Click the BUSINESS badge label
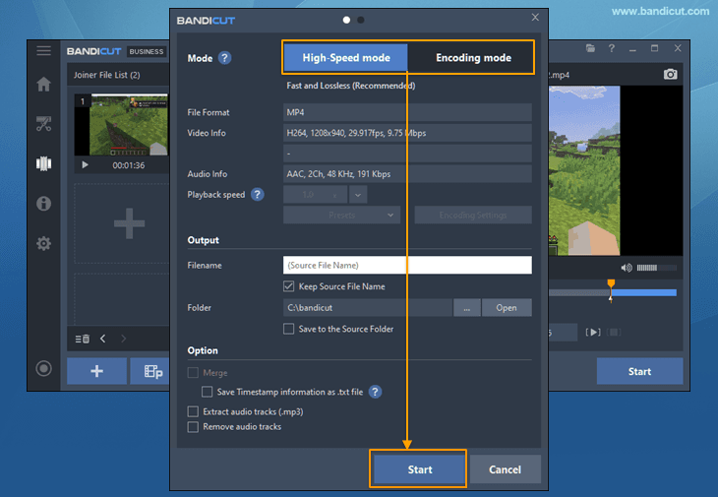This screenshot has width=718, height=497. coord(147,52)
